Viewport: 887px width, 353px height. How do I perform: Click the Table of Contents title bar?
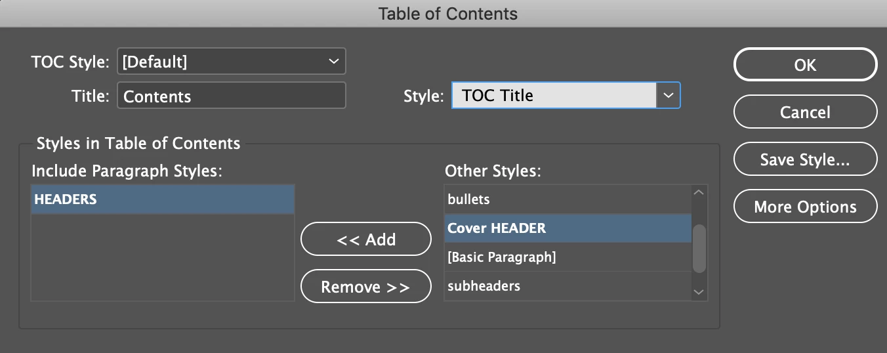coord(443,13)
